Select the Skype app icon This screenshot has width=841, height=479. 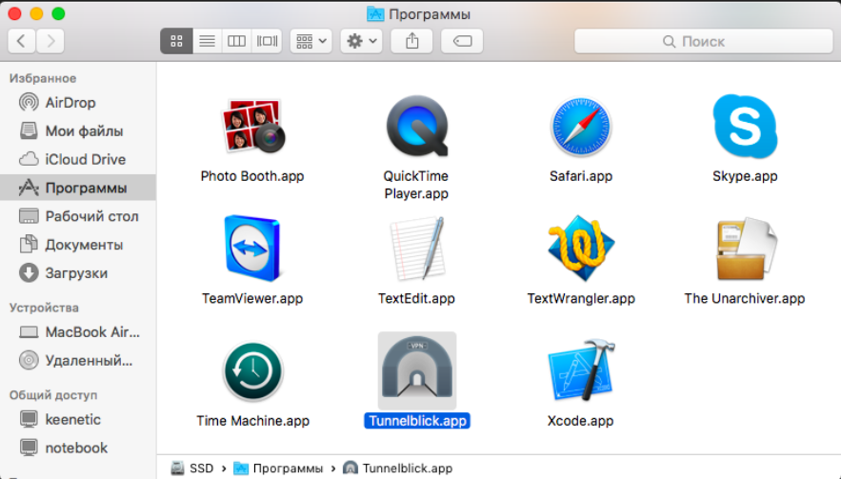(744, 128)
